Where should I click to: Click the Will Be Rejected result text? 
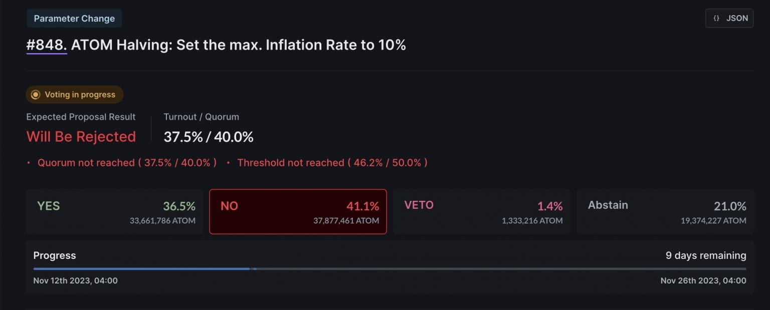81,137
